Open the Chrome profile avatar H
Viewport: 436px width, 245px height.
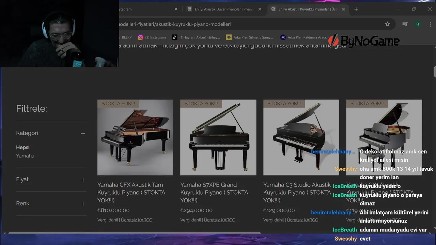[418, 24]
